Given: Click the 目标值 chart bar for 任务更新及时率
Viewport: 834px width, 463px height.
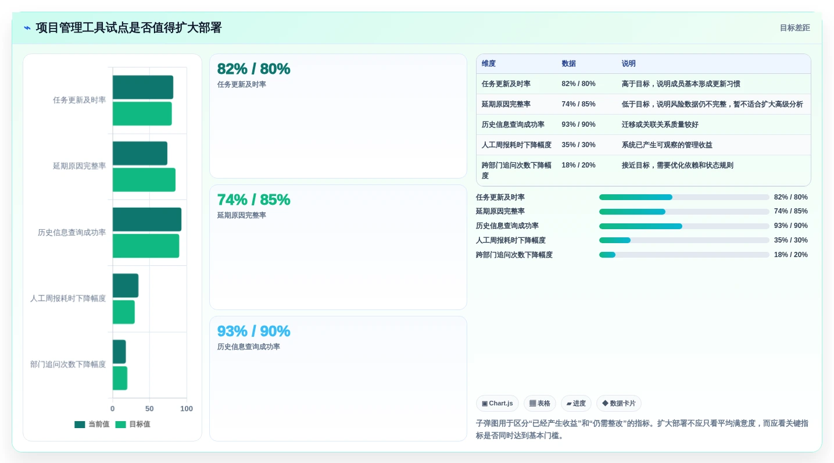Looking at the screenshot, I should [142, 113].
